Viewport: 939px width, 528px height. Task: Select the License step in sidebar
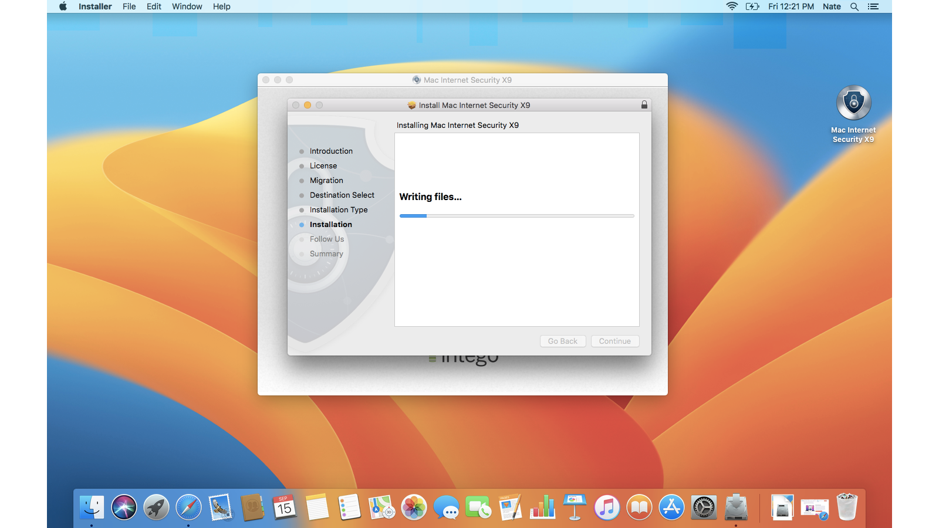click(x=323, y=166)
